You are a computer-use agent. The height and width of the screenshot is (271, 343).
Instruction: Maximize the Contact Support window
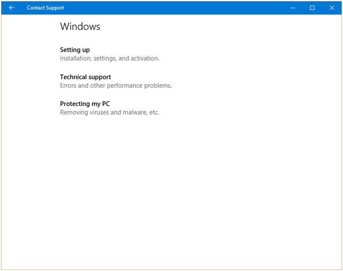click(x=312, y=8)
